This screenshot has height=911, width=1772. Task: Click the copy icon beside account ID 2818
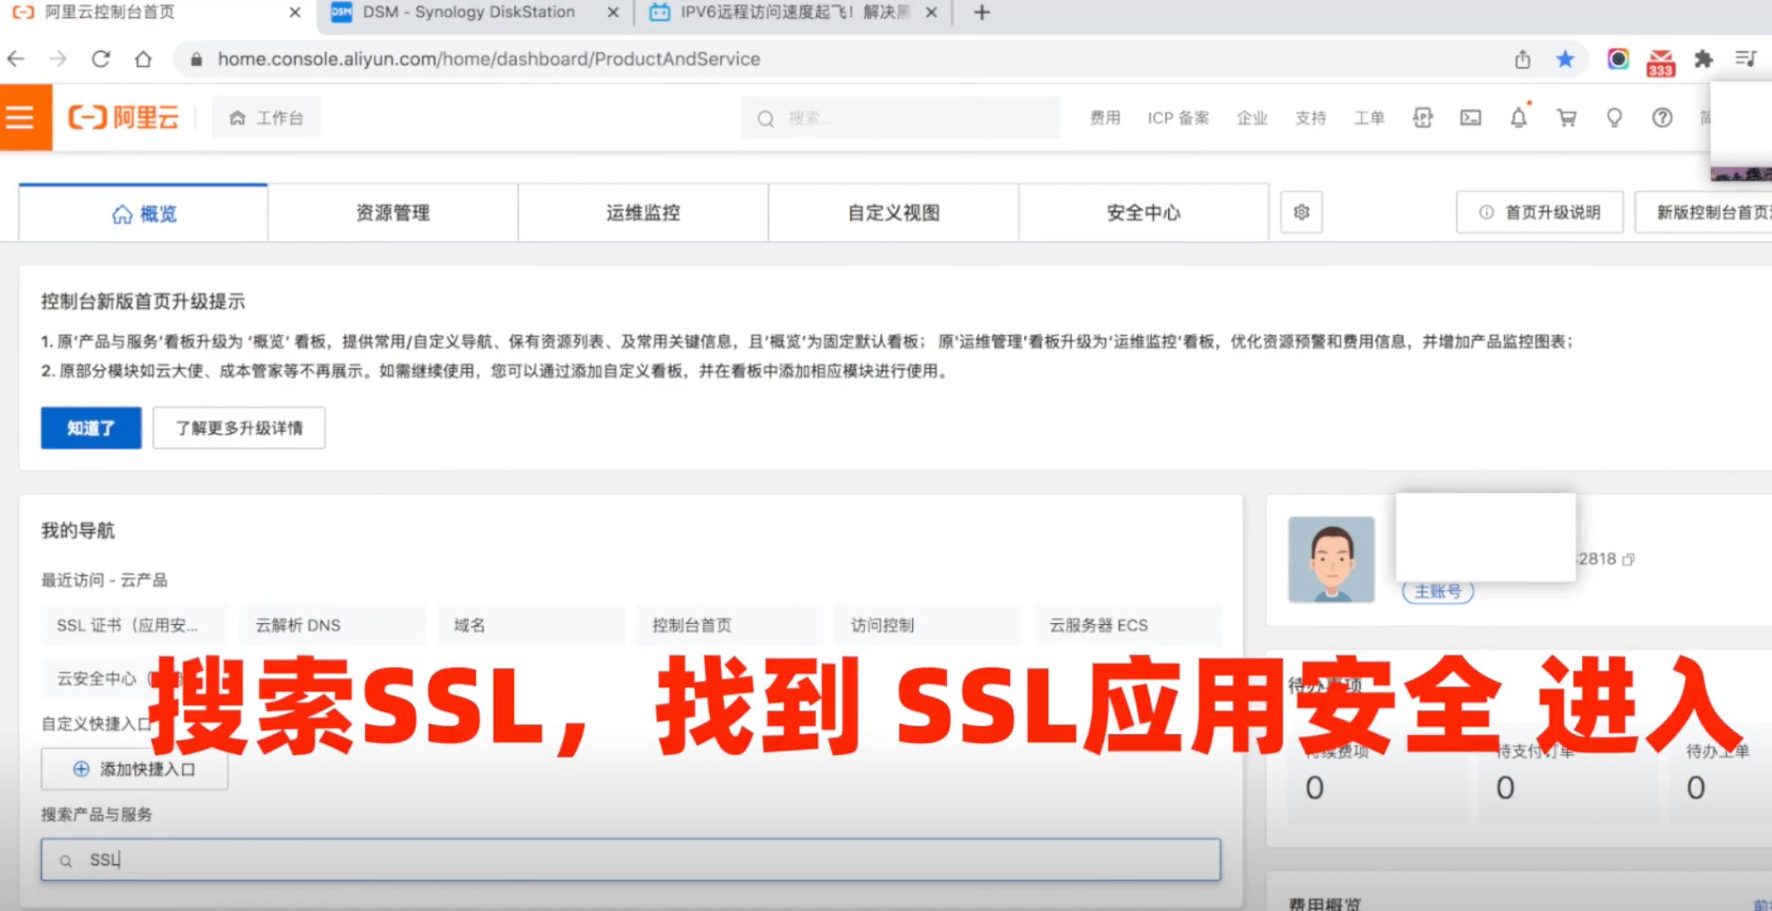pos(1629,559)
